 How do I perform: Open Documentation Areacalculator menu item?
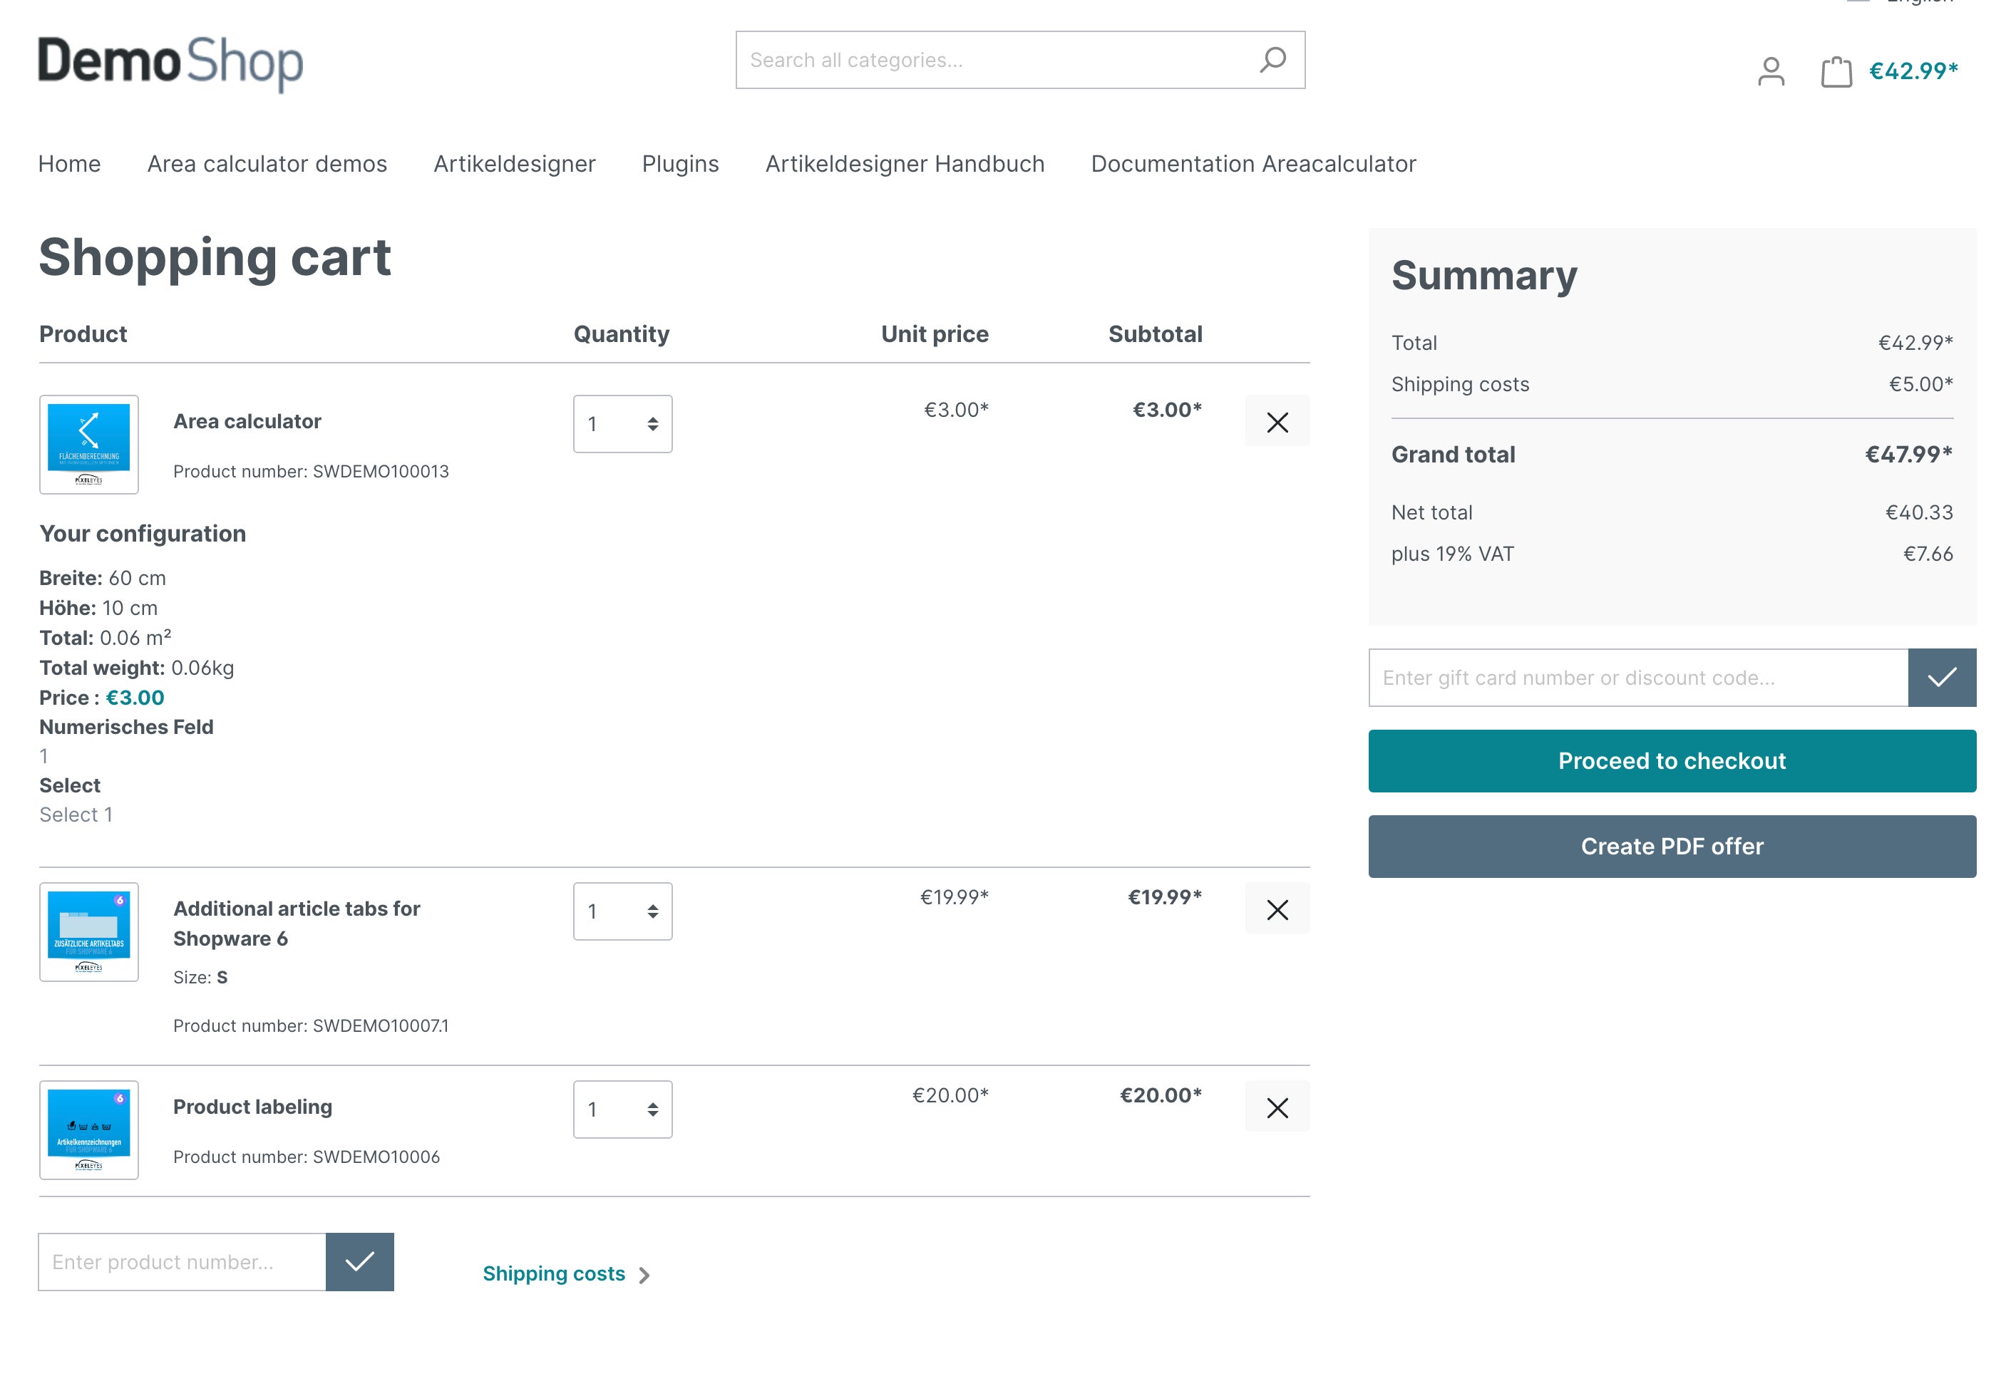(x=1253, y=164)
